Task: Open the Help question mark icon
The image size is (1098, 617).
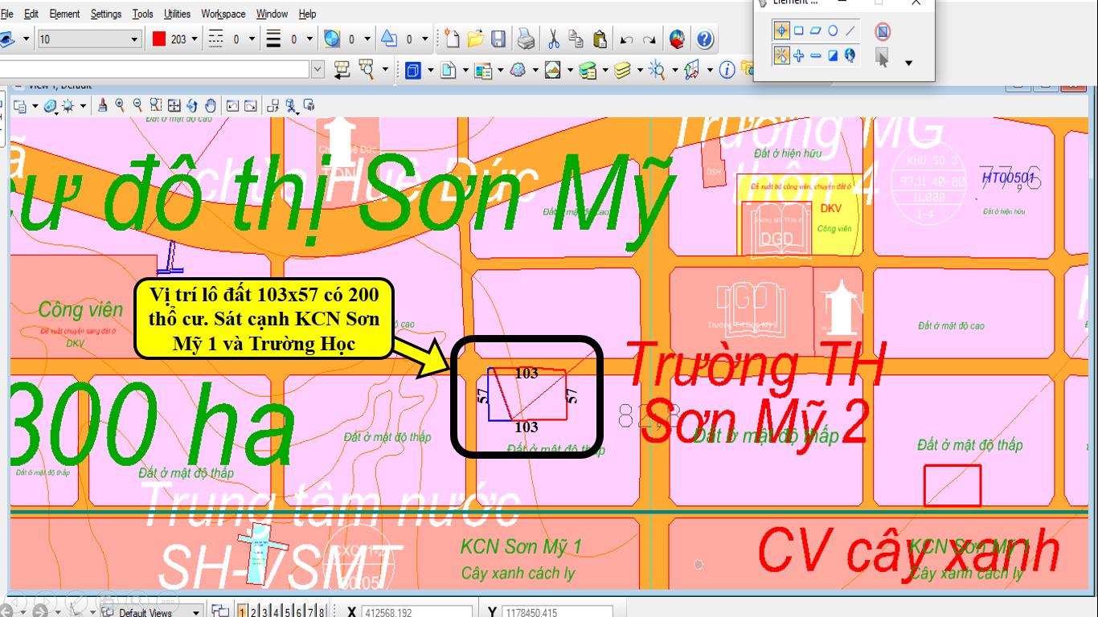Action: (x=704, y=39)
